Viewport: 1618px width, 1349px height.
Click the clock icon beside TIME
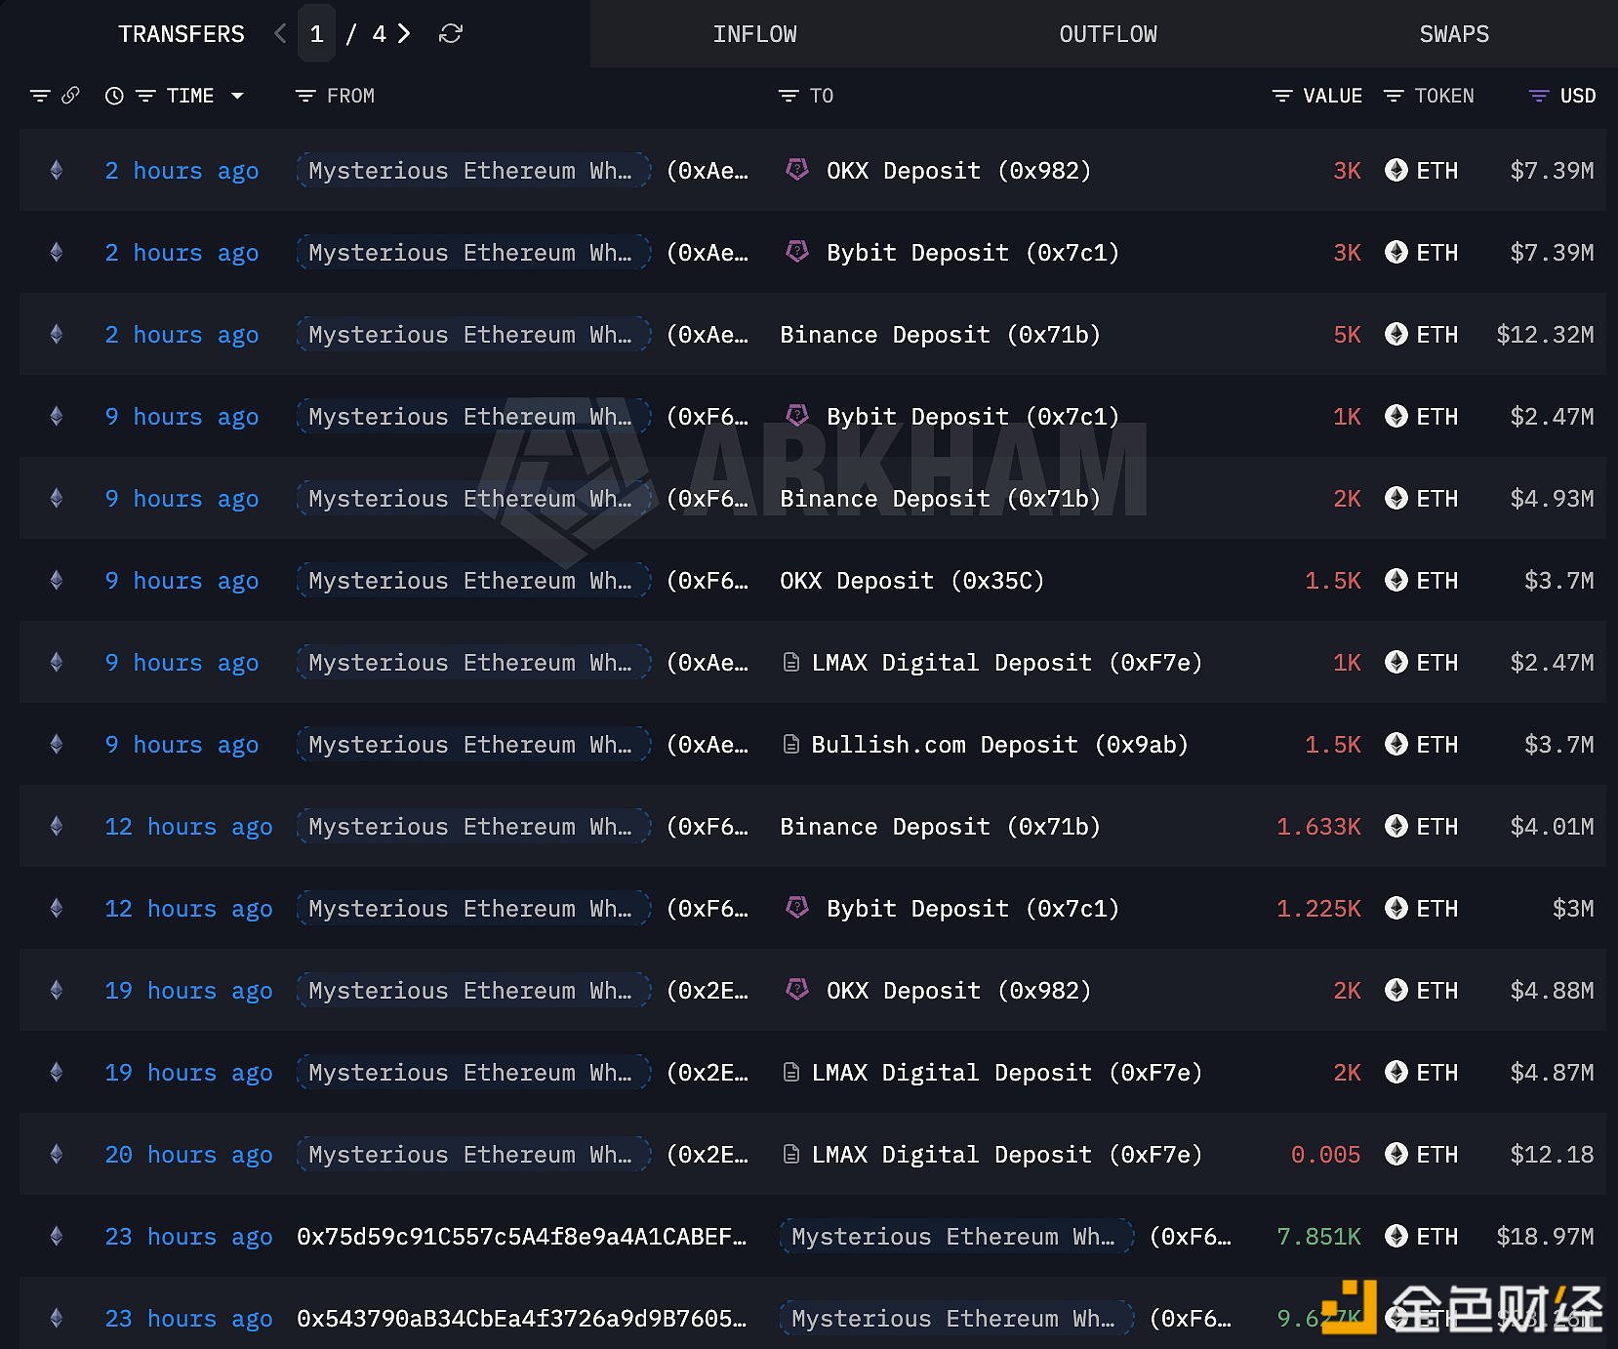114,96
